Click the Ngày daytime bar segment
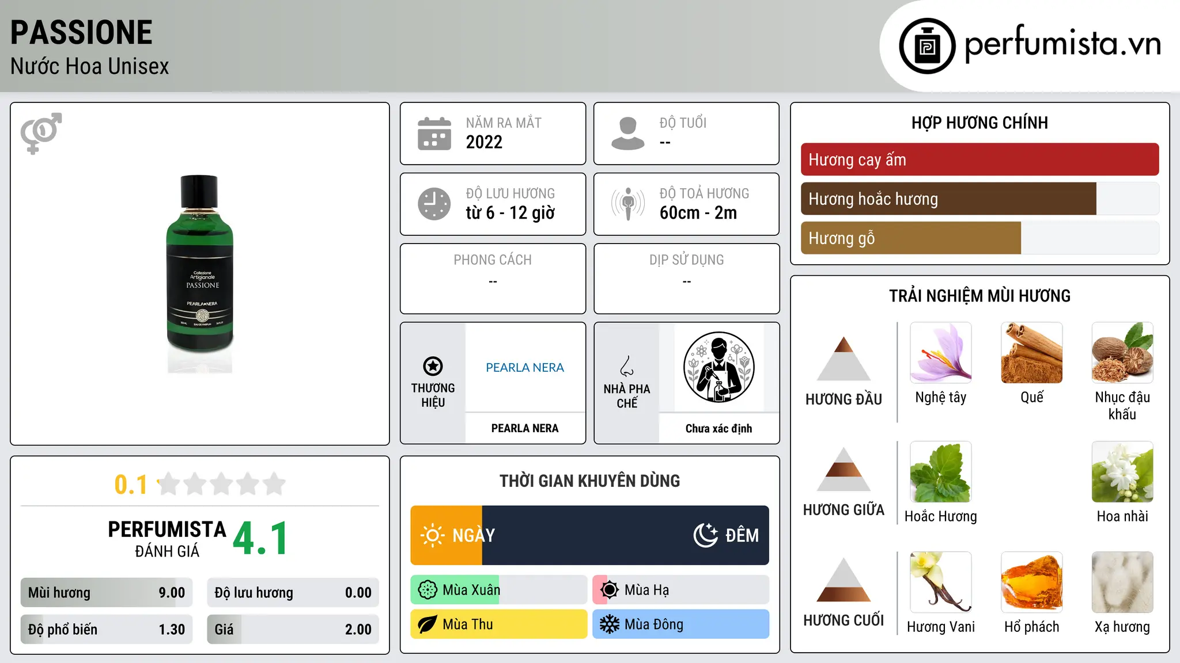 coord(447,535)
